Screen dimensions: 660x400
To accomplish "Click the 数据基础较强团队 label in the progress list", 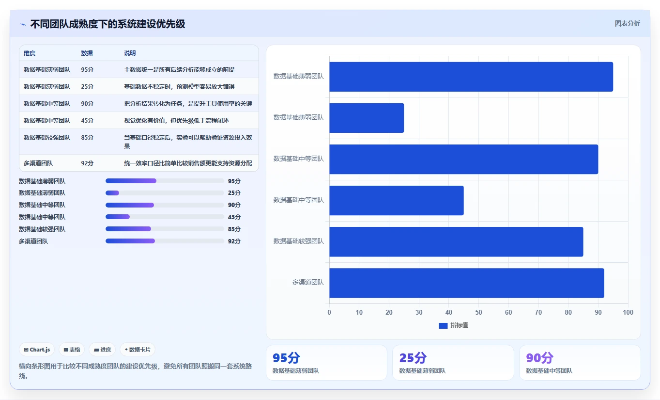I will 42,229.
